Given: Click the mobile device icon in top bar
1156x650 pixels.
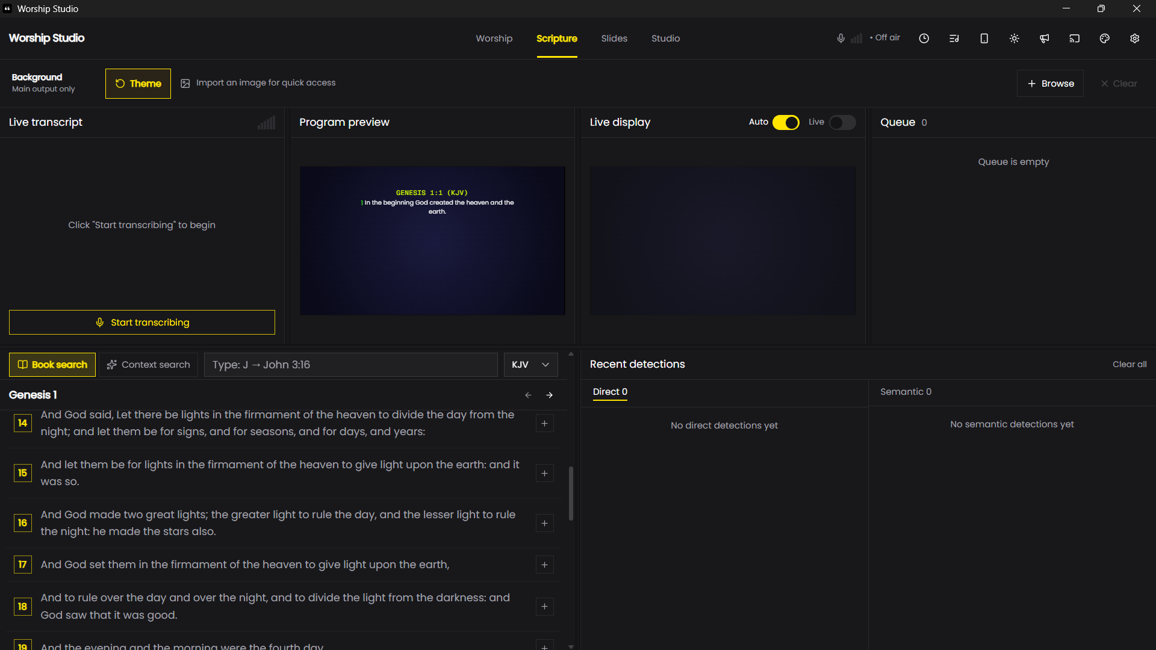Looking at the screenshot, I should coord(984,39).
